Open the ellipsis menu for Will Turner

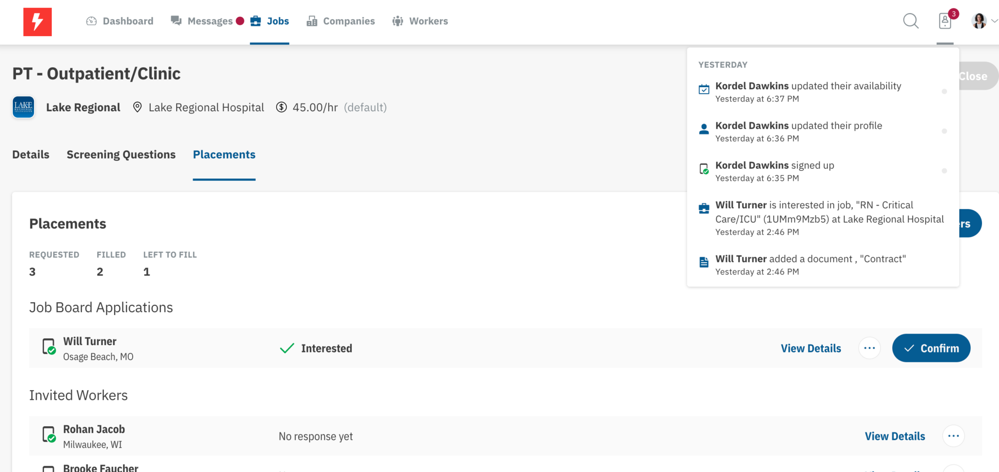pos(870,348)
